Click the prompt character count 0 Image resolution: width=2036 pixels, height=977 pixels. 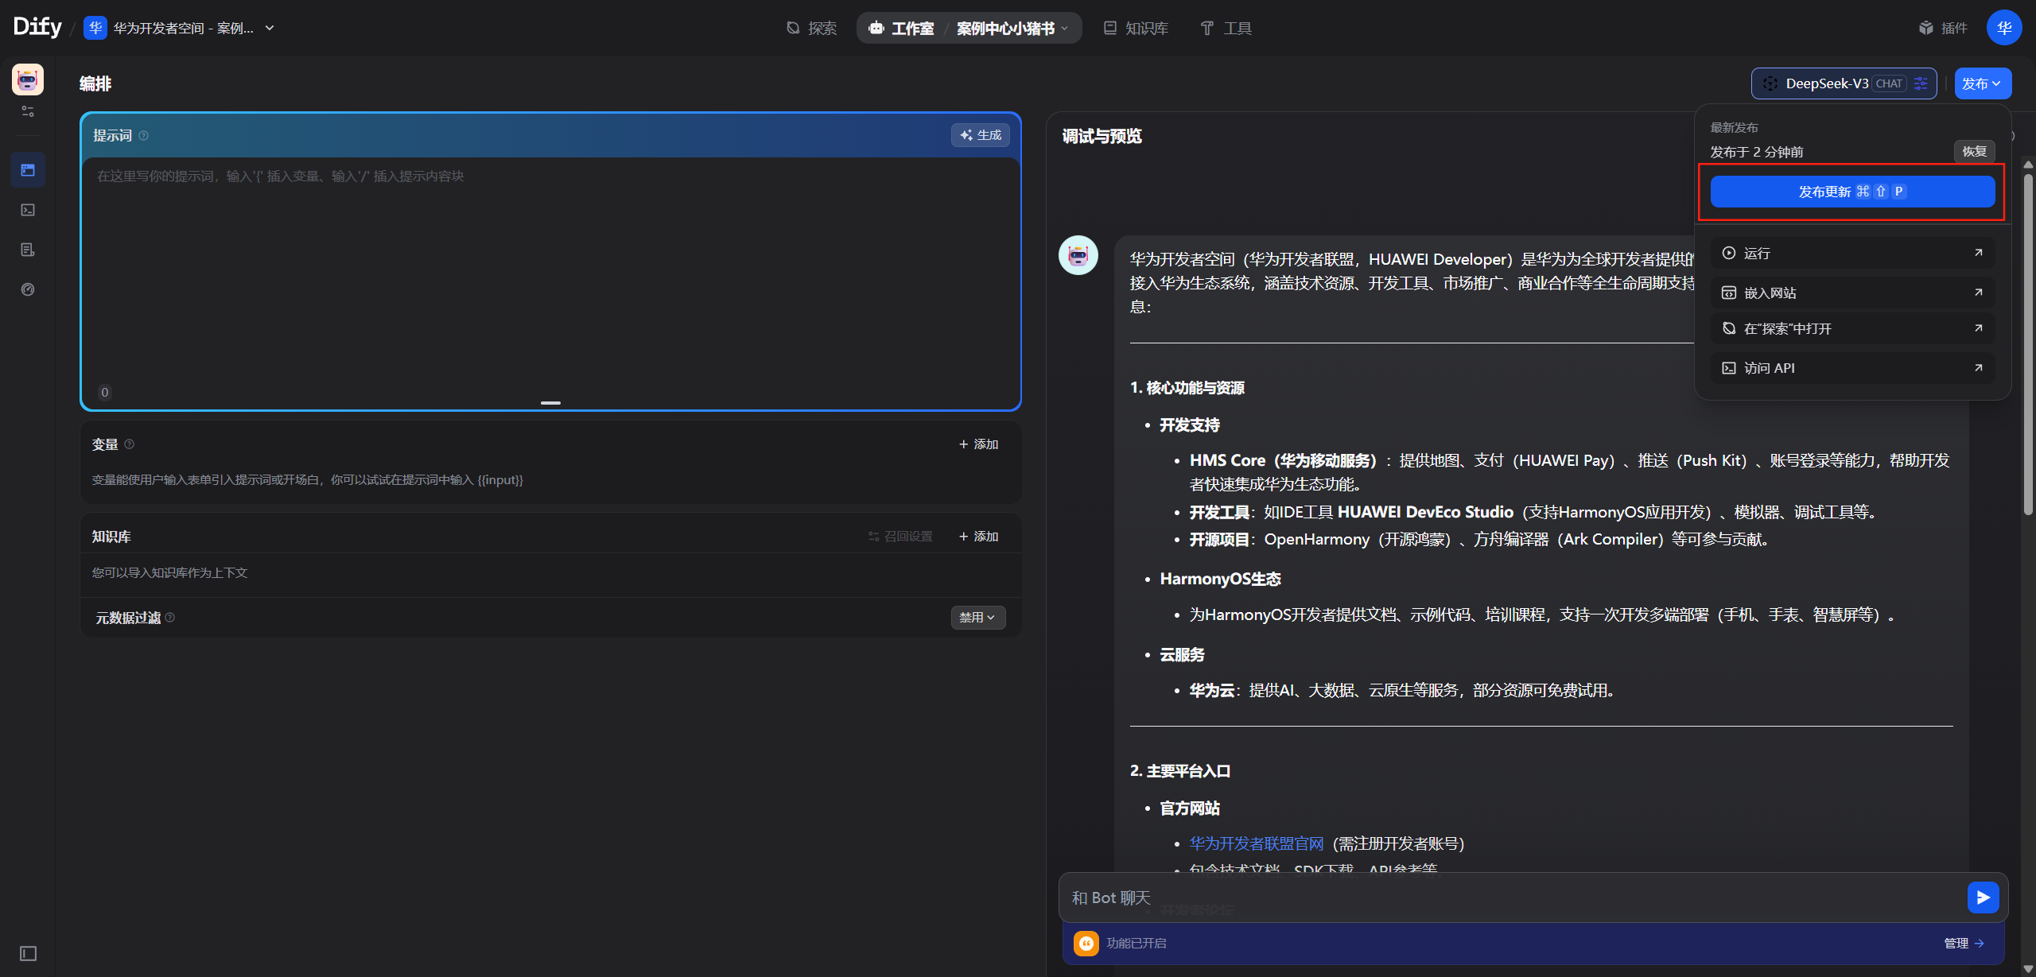(x=104, y=392)
